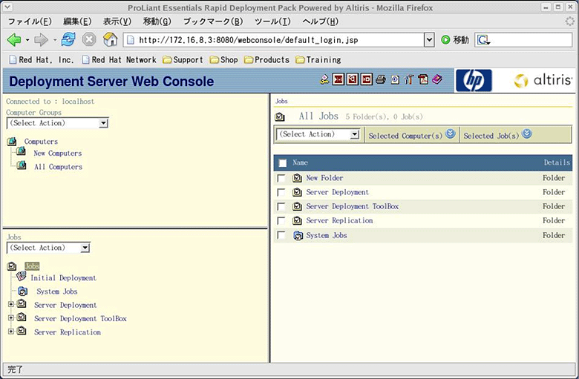
Task: Expand Server Deployment ToolBox tree node
Action: tap(10, 317)
